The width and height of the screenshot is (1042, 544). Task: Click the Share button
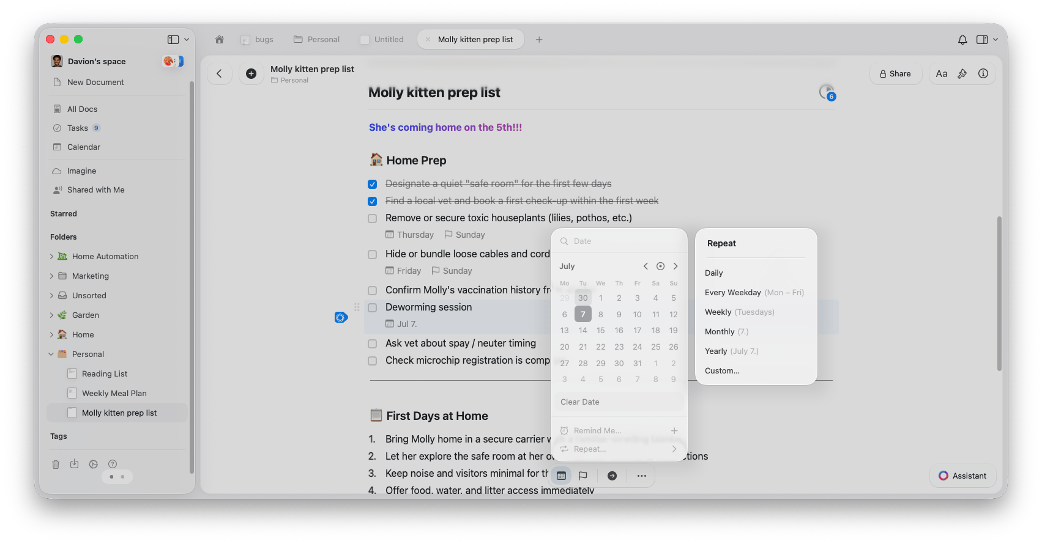point(895,74)
